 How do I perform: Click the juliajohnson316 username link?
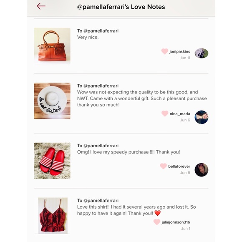[x=176, y=222]
